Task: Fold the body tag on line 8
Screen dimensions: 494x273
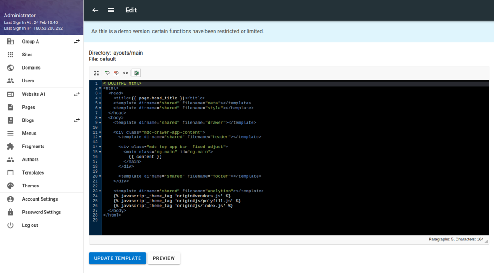Action: point(100,118)
